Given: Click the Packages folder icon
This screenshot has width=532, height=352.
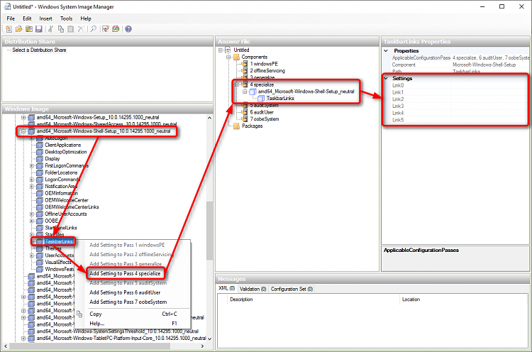Looking at the screenshot, I should [x=236, y=126].
